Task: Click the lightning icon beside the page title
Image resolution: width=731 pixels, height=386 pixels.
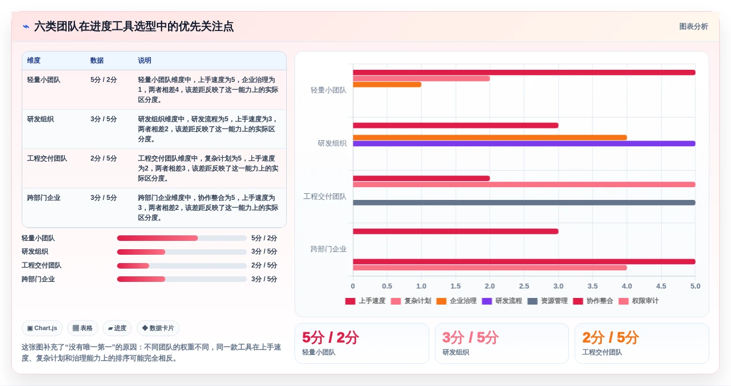Action: [x=26, y=27]
